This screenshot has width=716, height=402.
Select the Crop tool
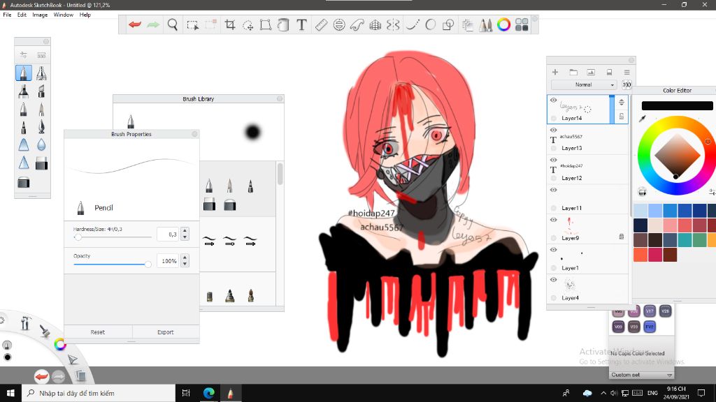coord(230,24)
